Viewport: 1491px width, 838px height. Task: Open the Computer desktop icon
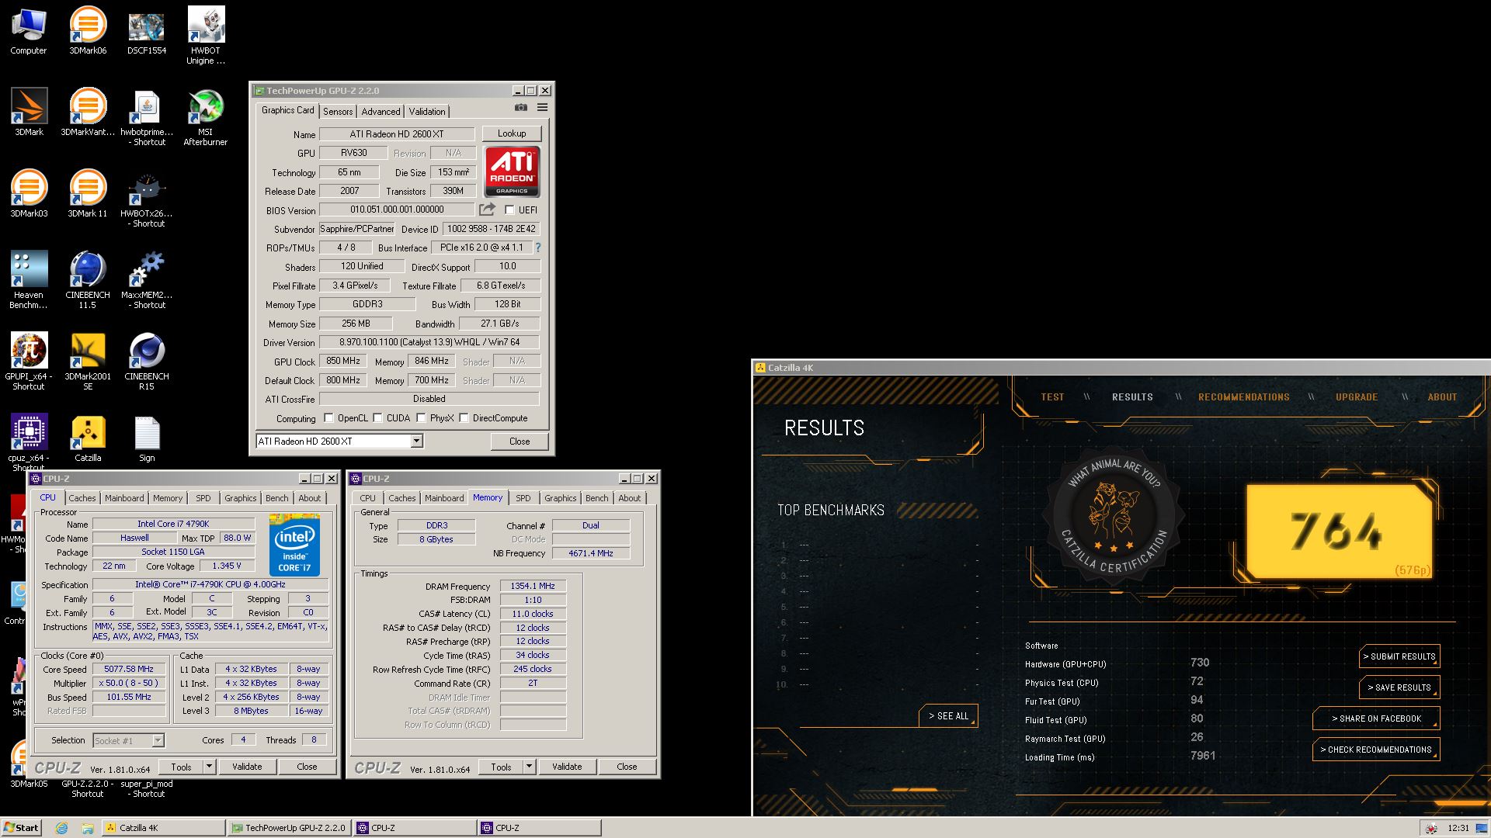[29, 31]
